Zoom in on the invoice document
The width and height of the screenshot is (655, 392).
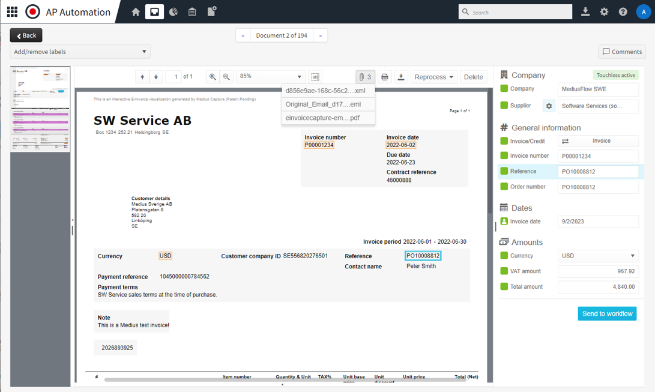coord(213,77)
